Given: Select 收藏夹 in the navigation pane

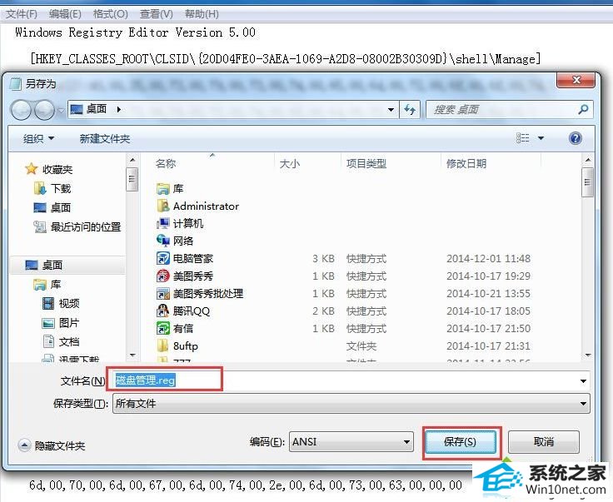Looking at the screenshot, I should [x=48, y=170].
